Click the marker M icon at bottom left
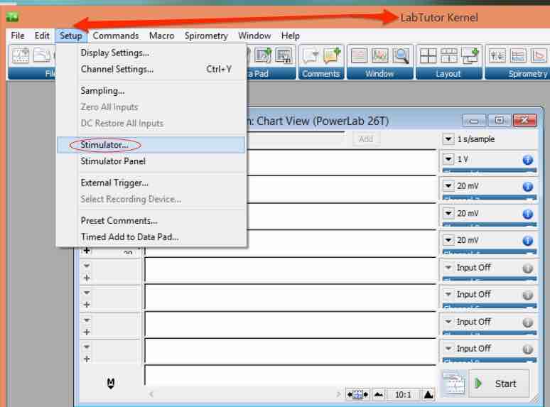The width and height of the screenshot is (550, 407). (x=111, y=384)
